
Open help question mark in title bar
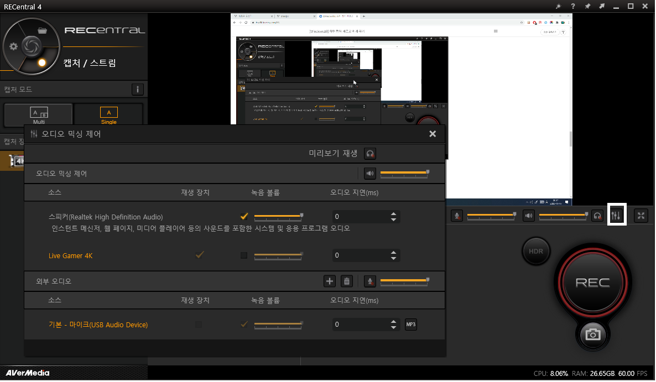[572, 6]
